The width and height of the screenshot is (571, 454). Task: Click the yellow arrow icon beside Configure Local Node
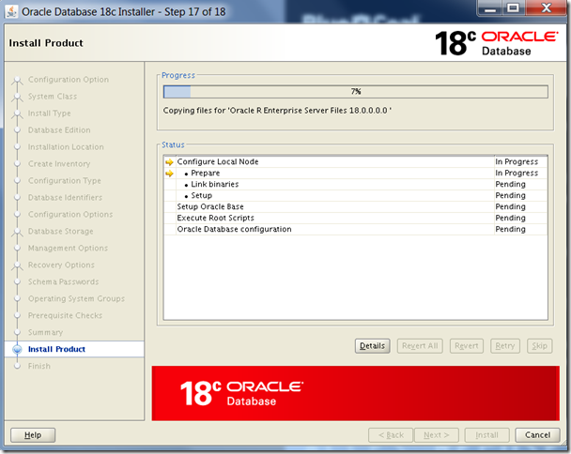point(169,162)
